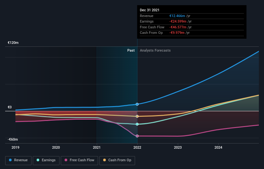The height and width of the screenshot is (169, 264).
Task: Click the 2023 x-axis label
Action: (178, 147)
